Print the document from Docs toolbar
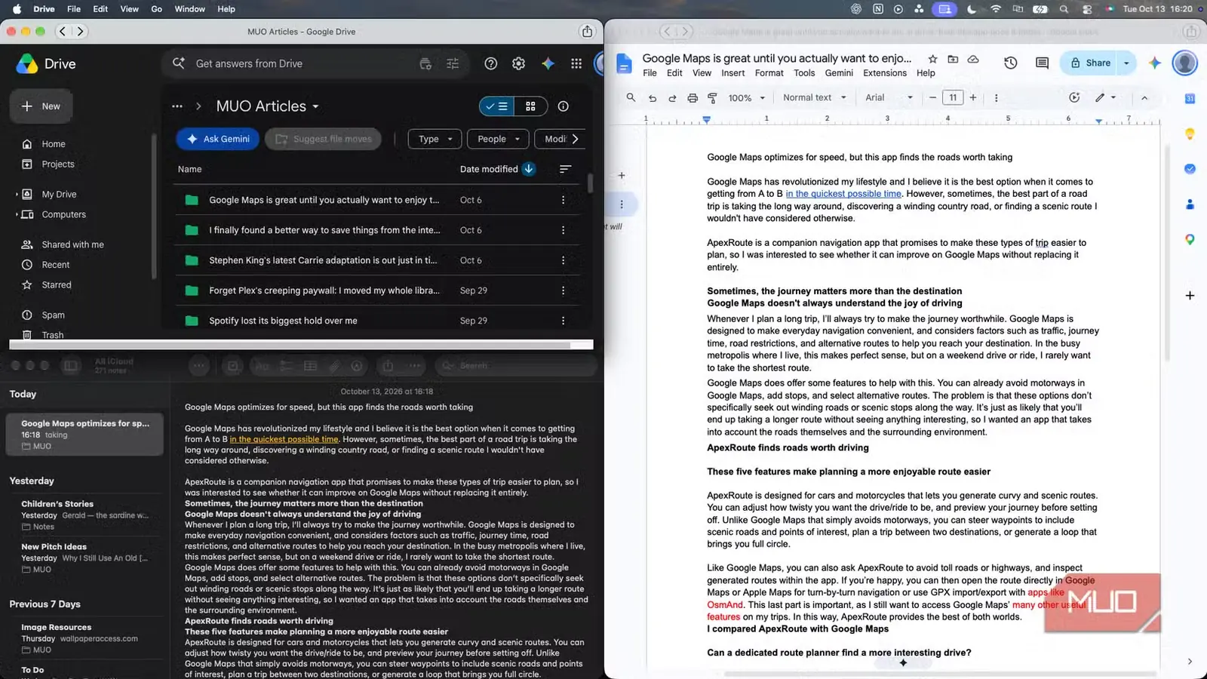Screen dimensions: 1207x679 (693, 98)
